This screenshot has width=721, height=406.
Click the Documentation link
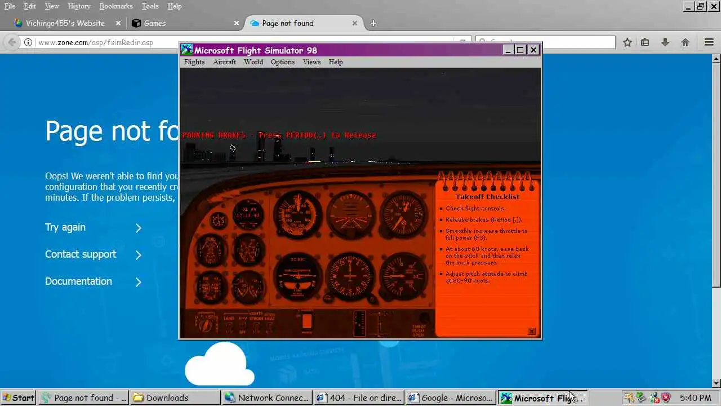(78, 281)
